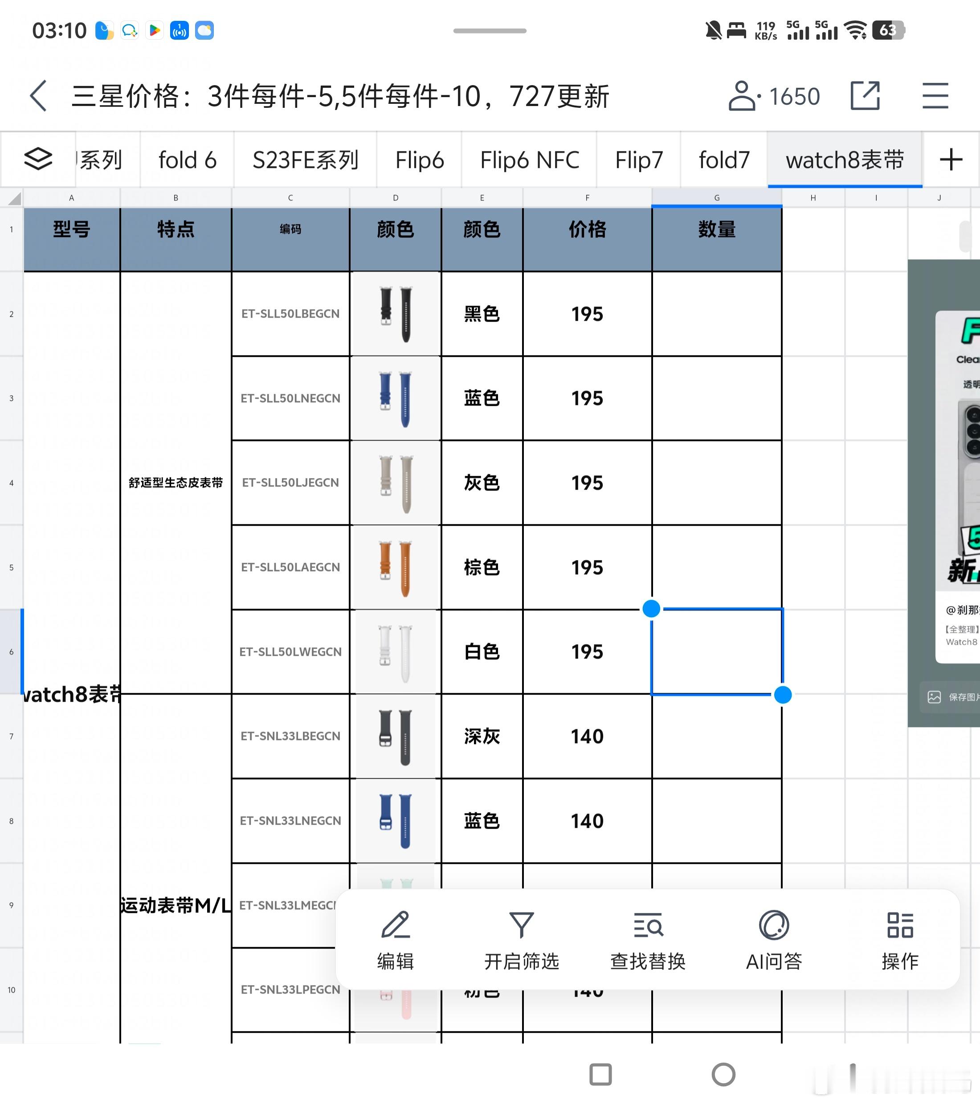Select cell ET-SNL33LNEGCN

click(290, 821)
